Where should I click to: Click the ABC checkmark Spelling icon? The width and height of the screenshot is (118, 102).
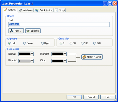pyautogui.click(x=28, y=31)
